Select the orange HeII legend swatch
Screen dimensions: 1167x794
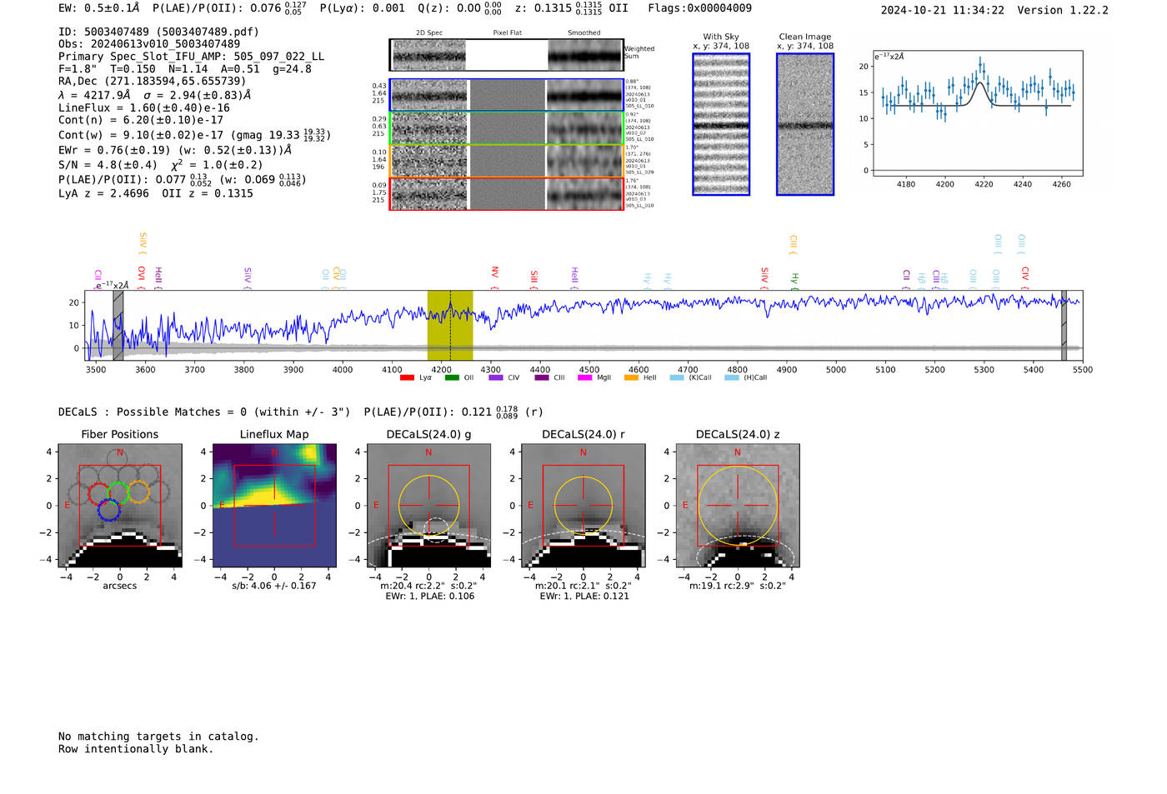pyautogui.click(x=631, y=378)
